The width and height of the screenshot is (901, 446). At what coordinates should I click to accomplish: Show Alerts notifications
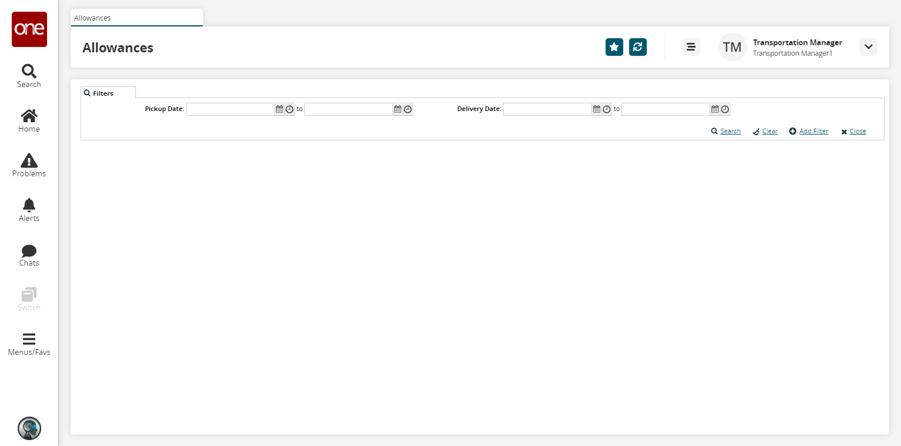pos(29,210)
